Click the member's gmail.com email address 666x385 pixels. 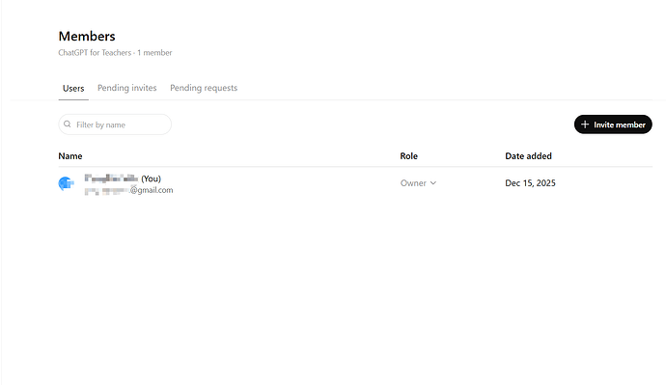click(x=128, y=190)
